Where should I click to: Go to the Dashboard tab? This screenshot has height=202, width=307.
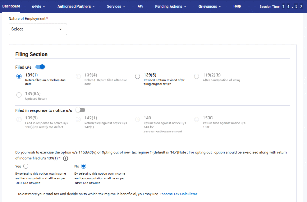point(11,6)
